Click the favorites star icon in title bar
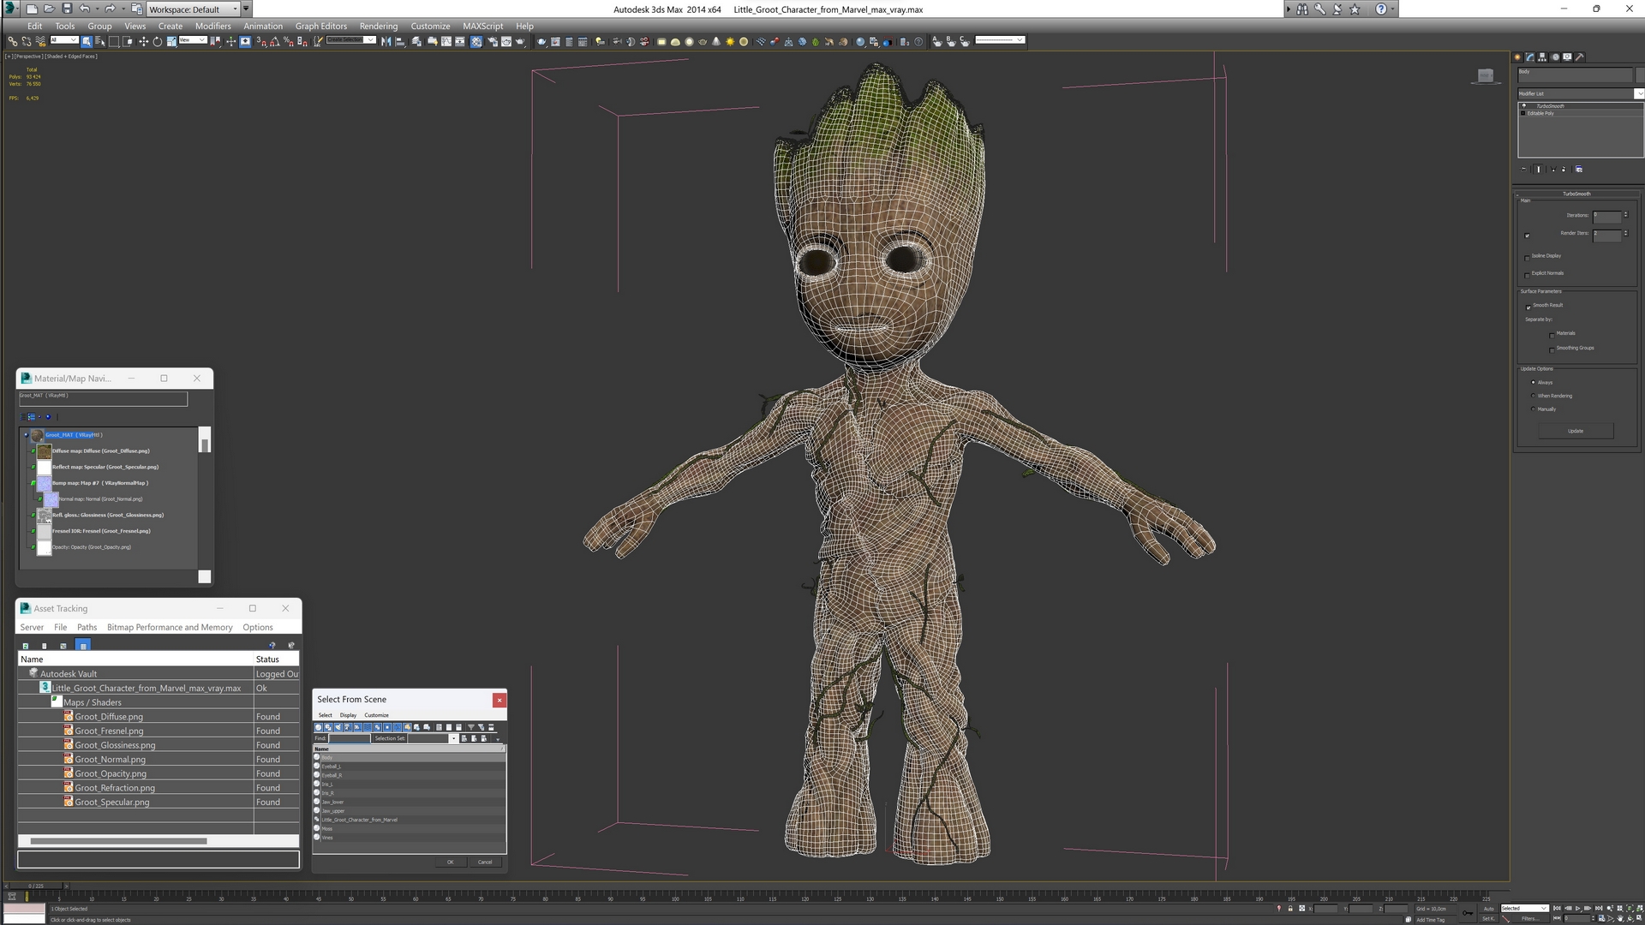The height and width of the screenshot is (925, 1645). pos(1355,9)
